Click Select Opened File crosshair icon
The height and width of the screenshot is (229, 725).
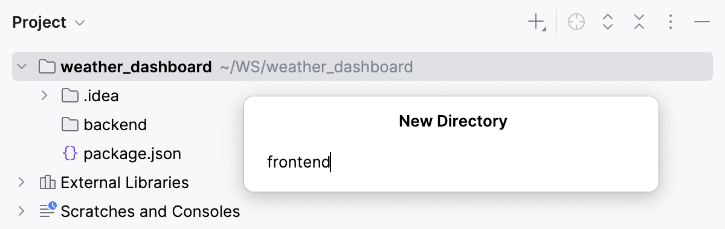(576, 23)
